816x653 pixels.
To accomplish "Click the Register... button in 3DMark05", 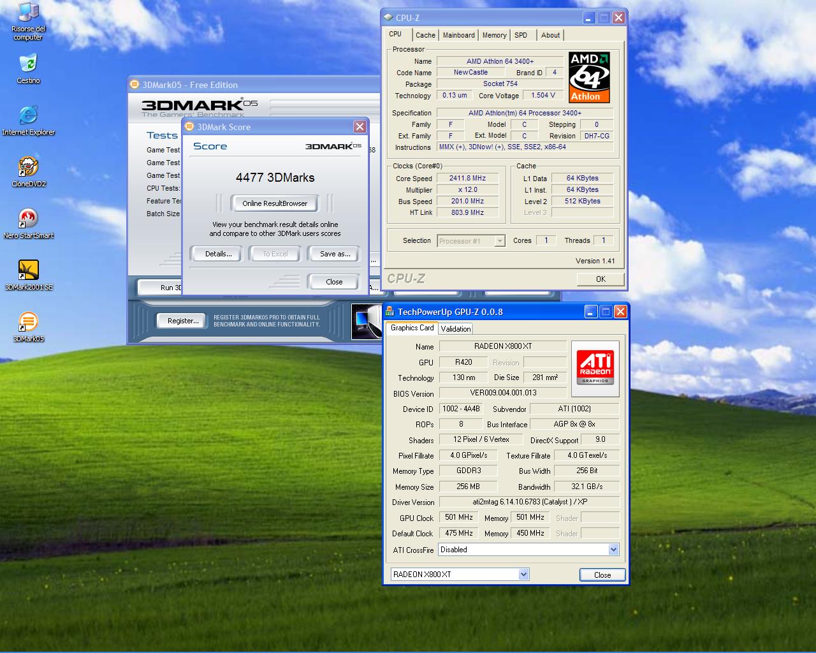I will pos(183,321).
